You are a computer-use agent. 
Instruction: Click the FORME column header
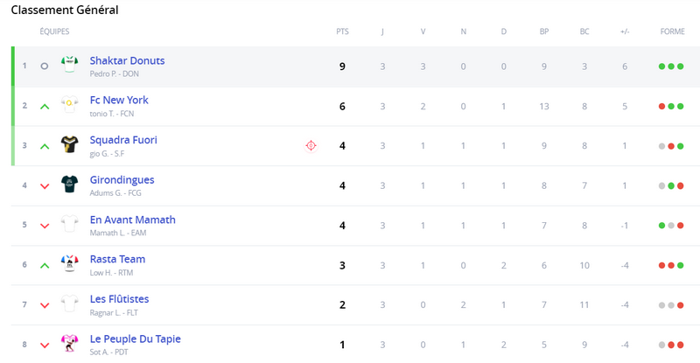click(x=672, y=31)
